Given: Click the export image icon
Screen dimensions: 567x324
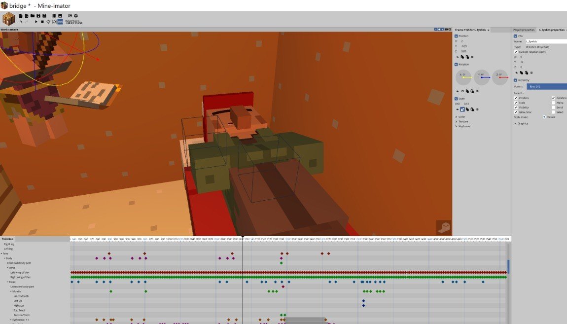Looking at the screenshot, I should 60,16.
